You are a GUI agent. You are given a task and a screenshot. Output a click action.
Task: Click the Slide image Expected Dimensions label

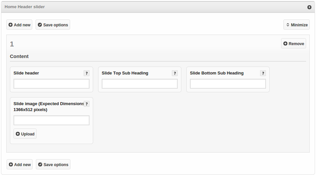[48, 106]
